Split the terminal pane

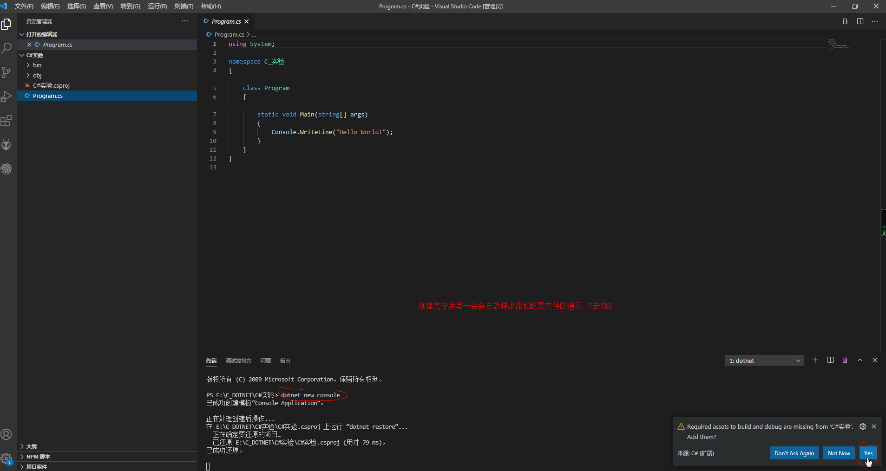click(830, 360)
